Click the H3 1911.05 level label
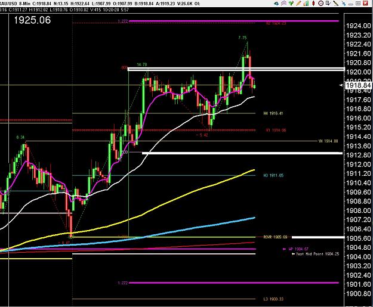Viewport: 373px width, 307px height. 273,176
